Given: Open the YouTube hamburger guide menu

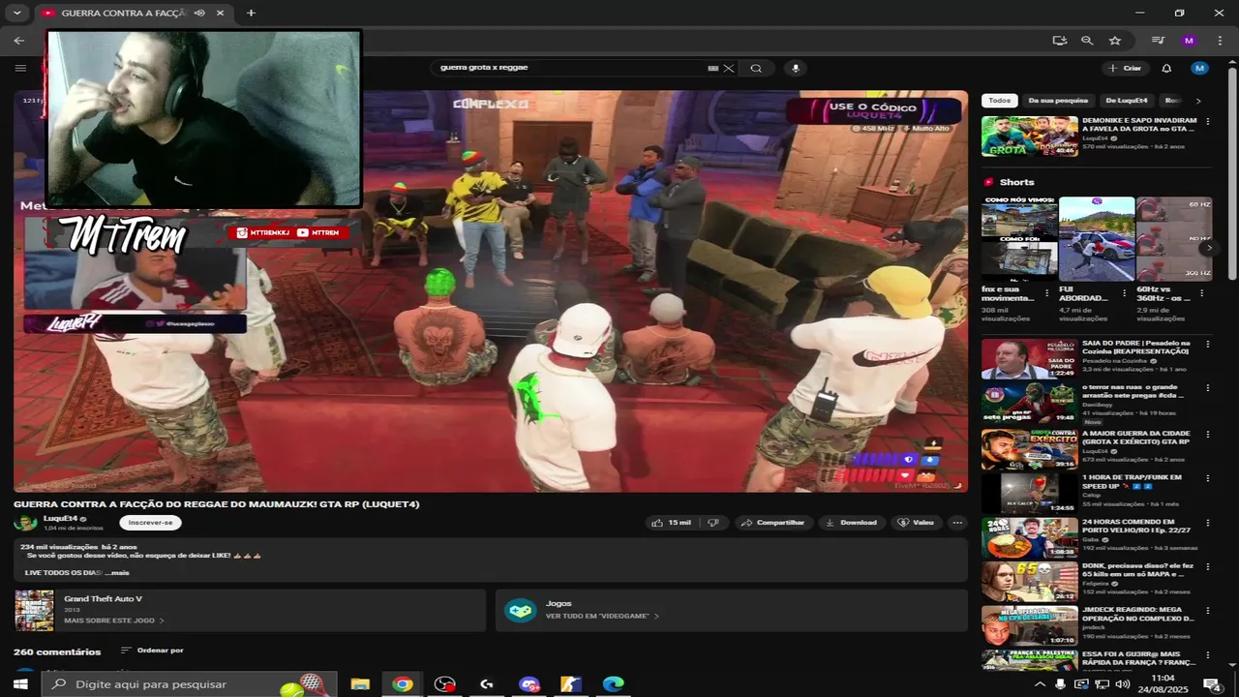Looking at the screenshot, I should 20,68.
